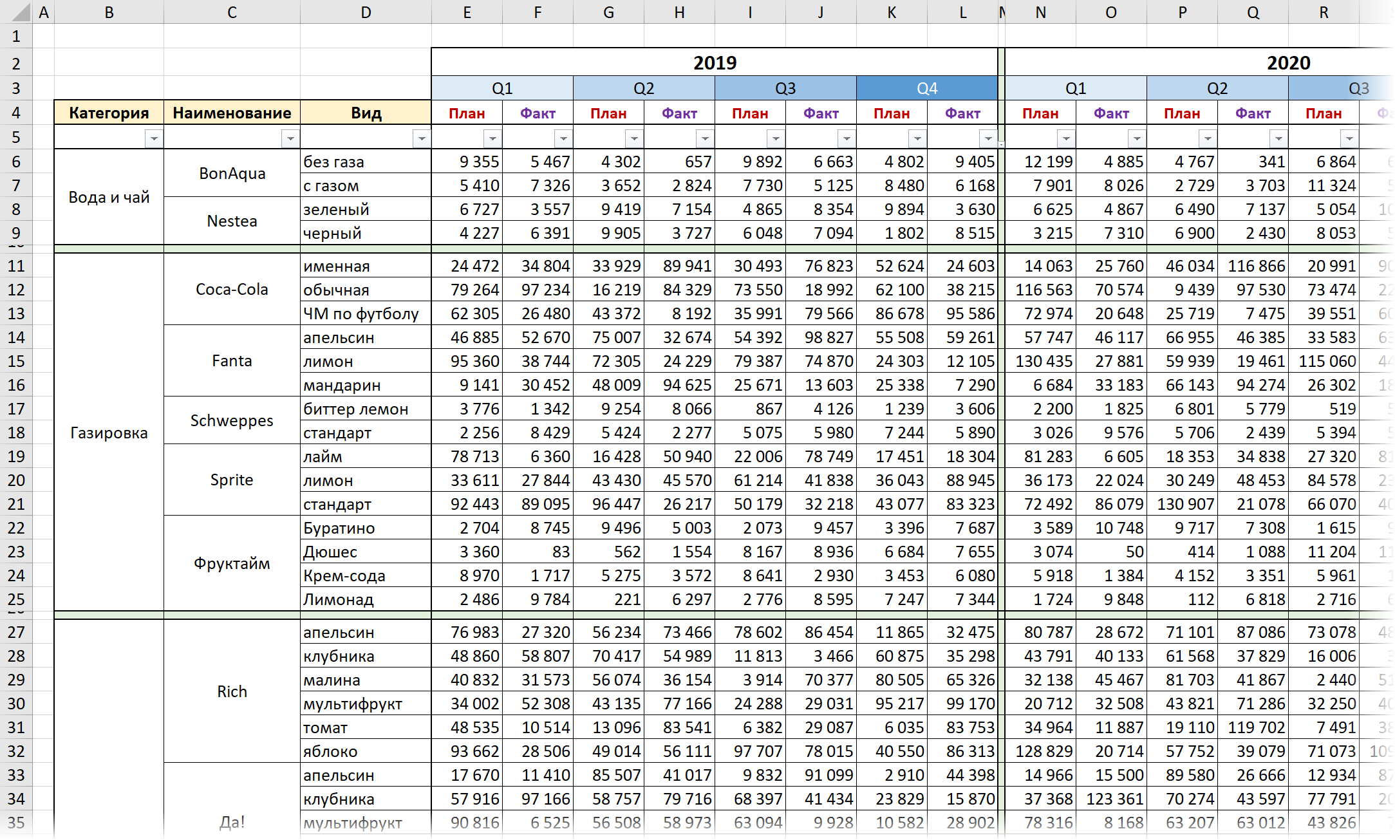Select row 19 header

[16, 456]
